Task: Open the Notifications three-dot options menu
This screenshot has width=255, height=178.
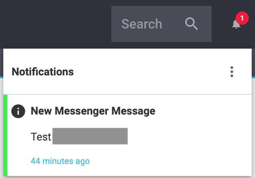Action: point(232,72)
